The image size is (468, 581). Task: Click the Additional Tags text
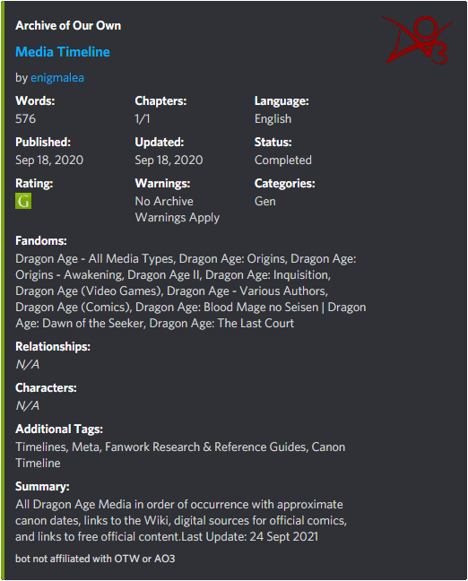tap(180, 455)
